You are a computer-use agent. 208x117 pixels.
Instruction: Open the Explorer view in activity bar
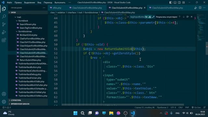[4, 9]
